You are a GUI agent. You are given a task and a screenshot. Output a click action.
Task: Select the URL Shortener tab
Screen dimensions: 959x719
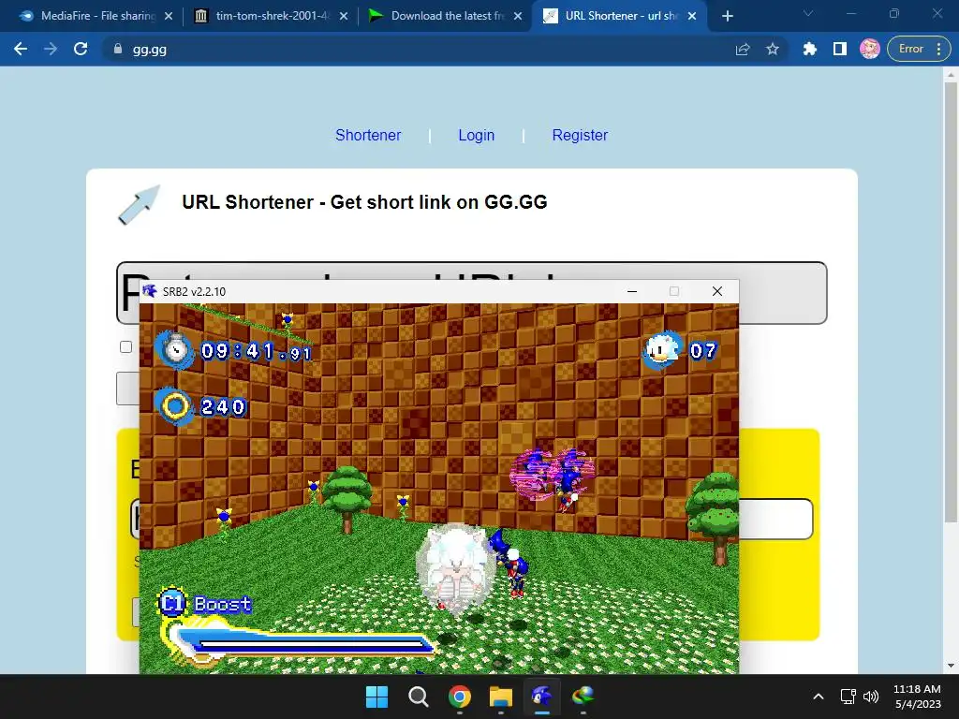click(619, 16)
